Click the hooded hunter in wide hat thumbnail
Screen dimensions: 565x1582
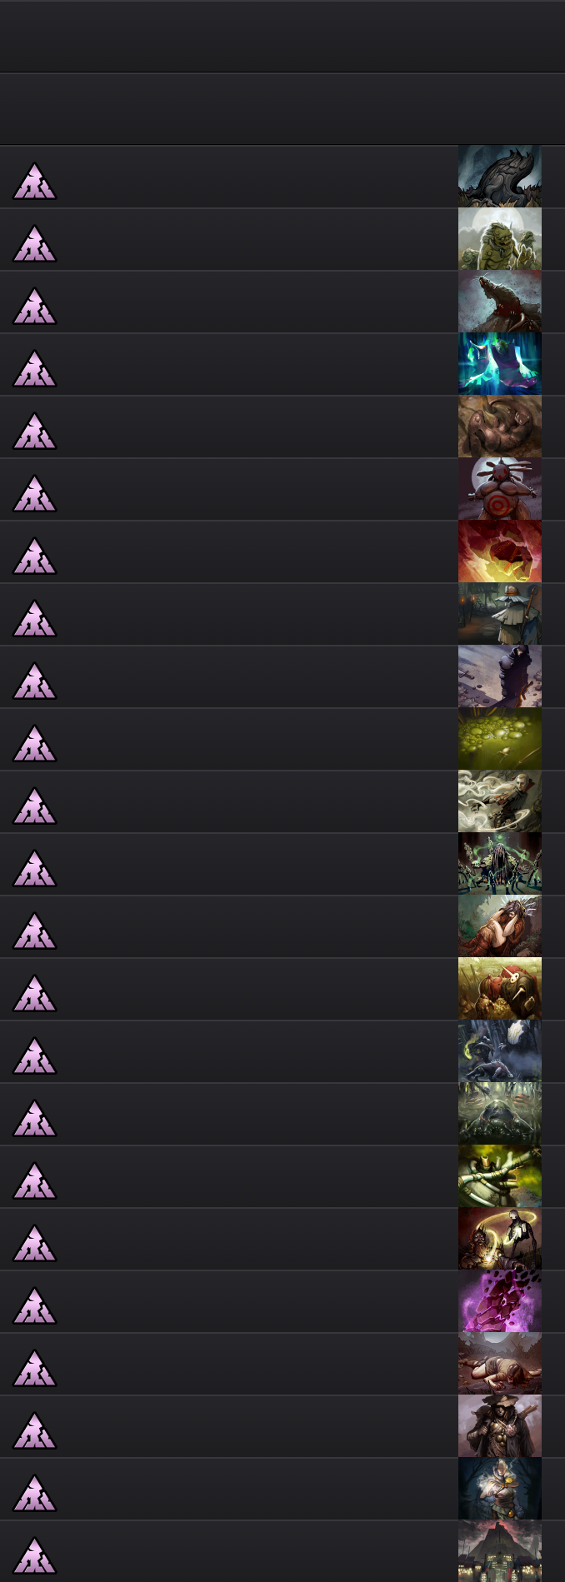coord(500,1426)
